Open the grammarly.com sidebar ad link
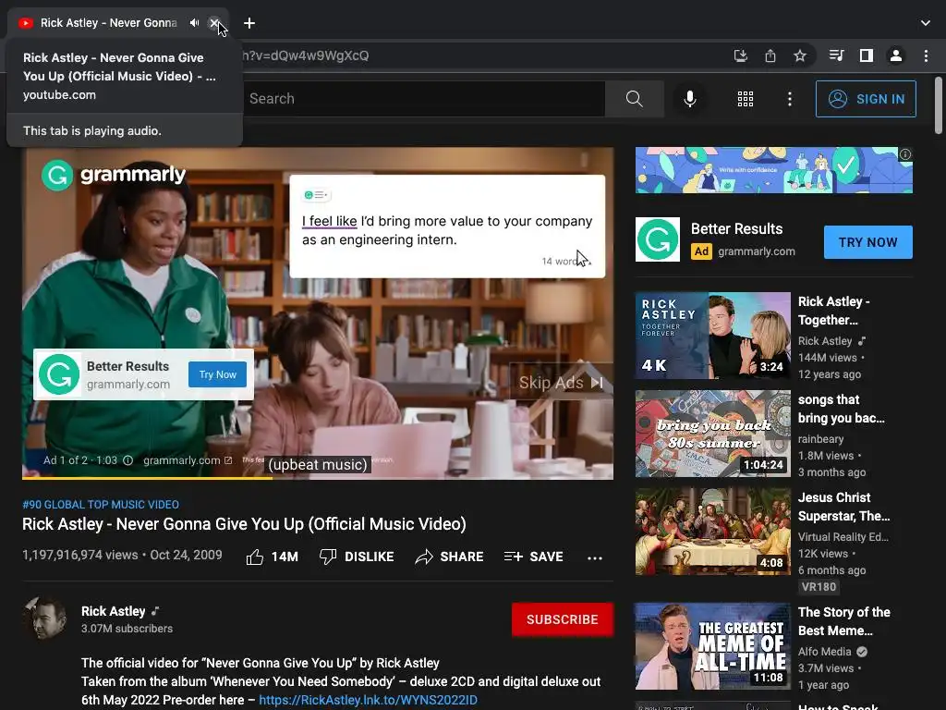The width and height of the screenshot is (946, 710). (757, 251)
